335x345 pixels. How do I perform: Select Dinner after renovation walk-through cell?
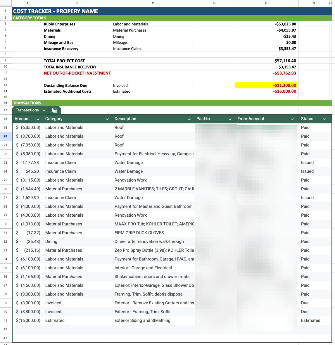click(x=153, y=241)
